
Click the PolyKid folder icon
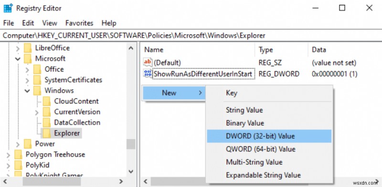18,166
